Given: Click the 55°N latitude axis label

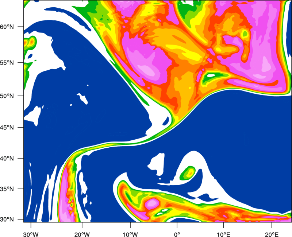Looking at the screenshot, I should (x=7, y=63).
